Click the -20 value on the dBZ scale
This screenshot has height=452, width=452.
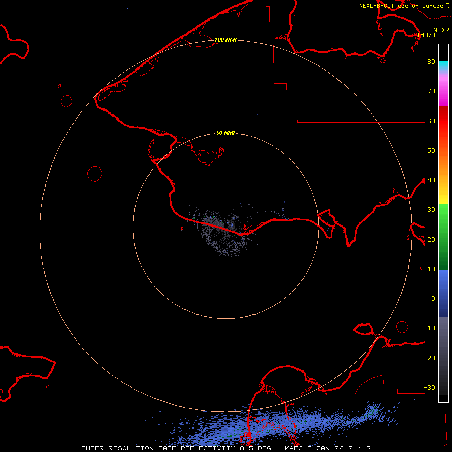coord(429,358)
